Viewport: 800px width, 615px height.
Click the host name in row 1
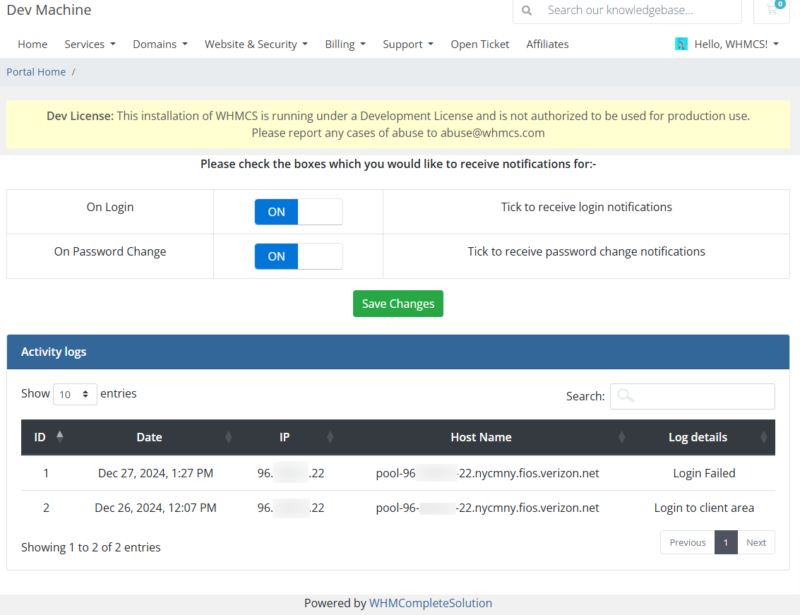(487, 473)
